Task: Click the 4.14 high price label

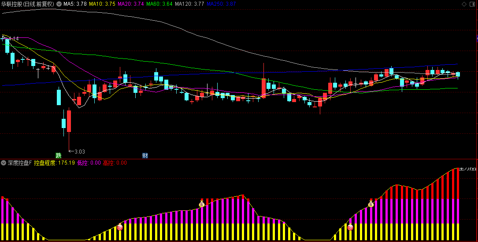Action: click(x=13, y=39)
